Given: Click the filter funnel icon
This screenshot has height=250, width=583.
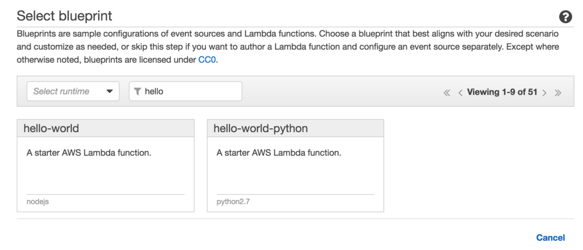Looking at the screenshot, I should pos(138,92).
